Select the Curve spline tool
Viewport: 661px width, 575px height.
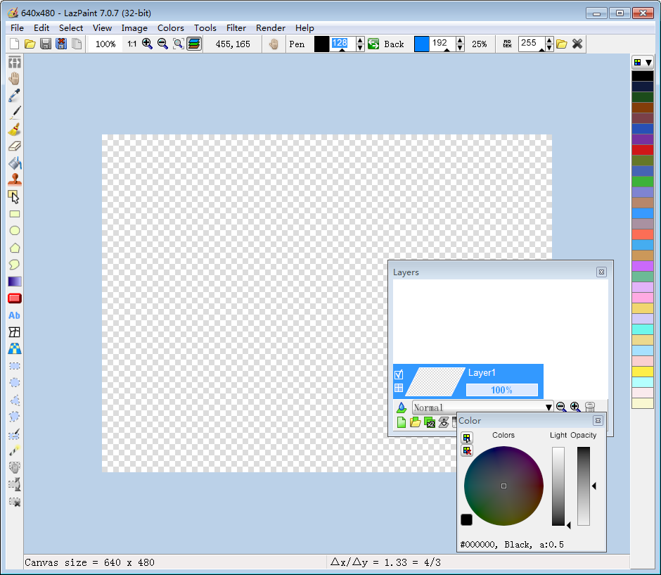click(x=14, y=265)
